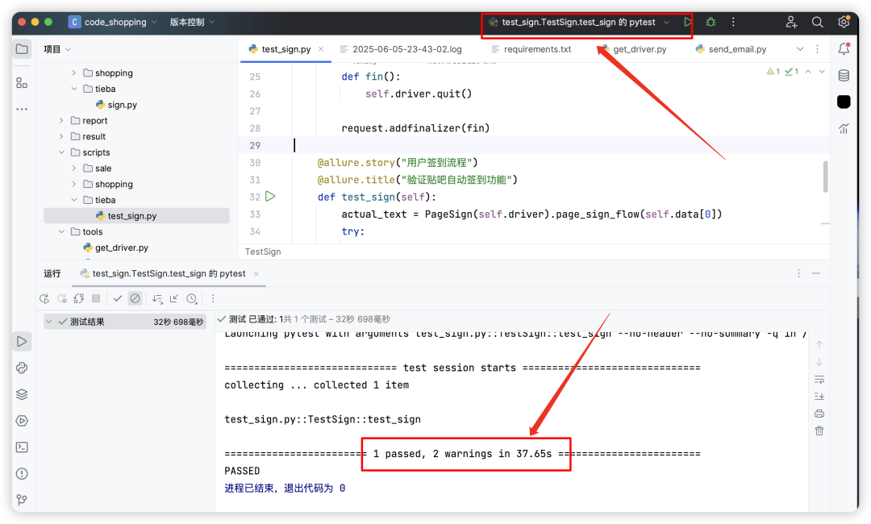Open the Structure tool window icon
Screen dimensions: 871x524
pos(22,83)
